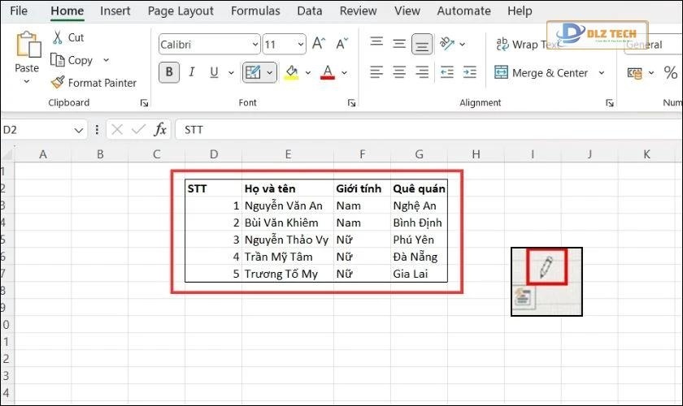Image resolution: width=683 pixels, height=406 pixels.
Task: Switch to the View tab
Action: pos(407,11)
